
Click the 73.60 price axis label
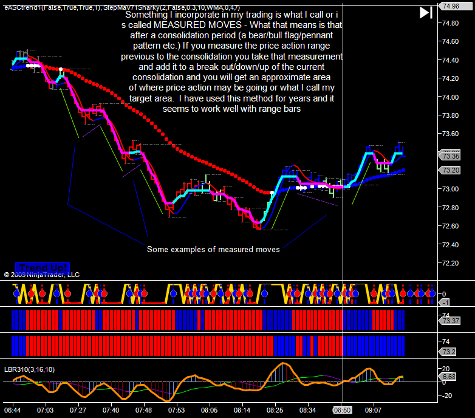tap(451, 134)
